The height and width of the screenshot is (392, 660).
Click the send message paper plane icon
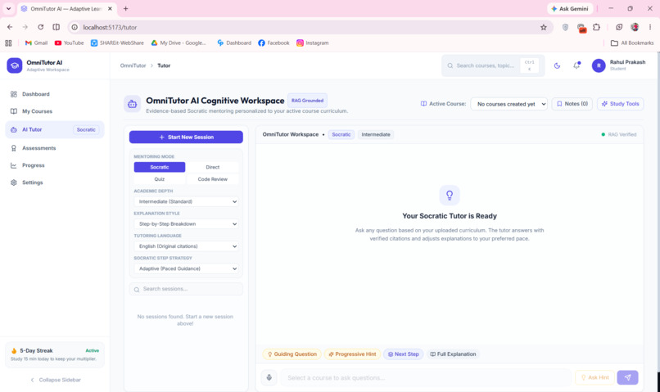pyautogui.click(x=627, y=378)
